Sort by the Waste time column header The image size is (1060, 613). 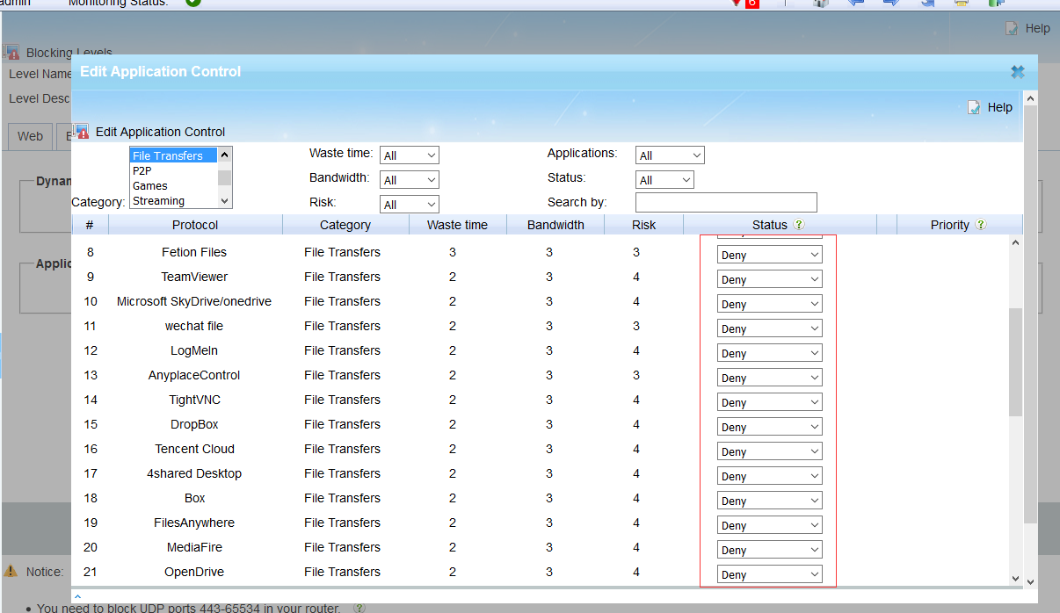point(457,225)
